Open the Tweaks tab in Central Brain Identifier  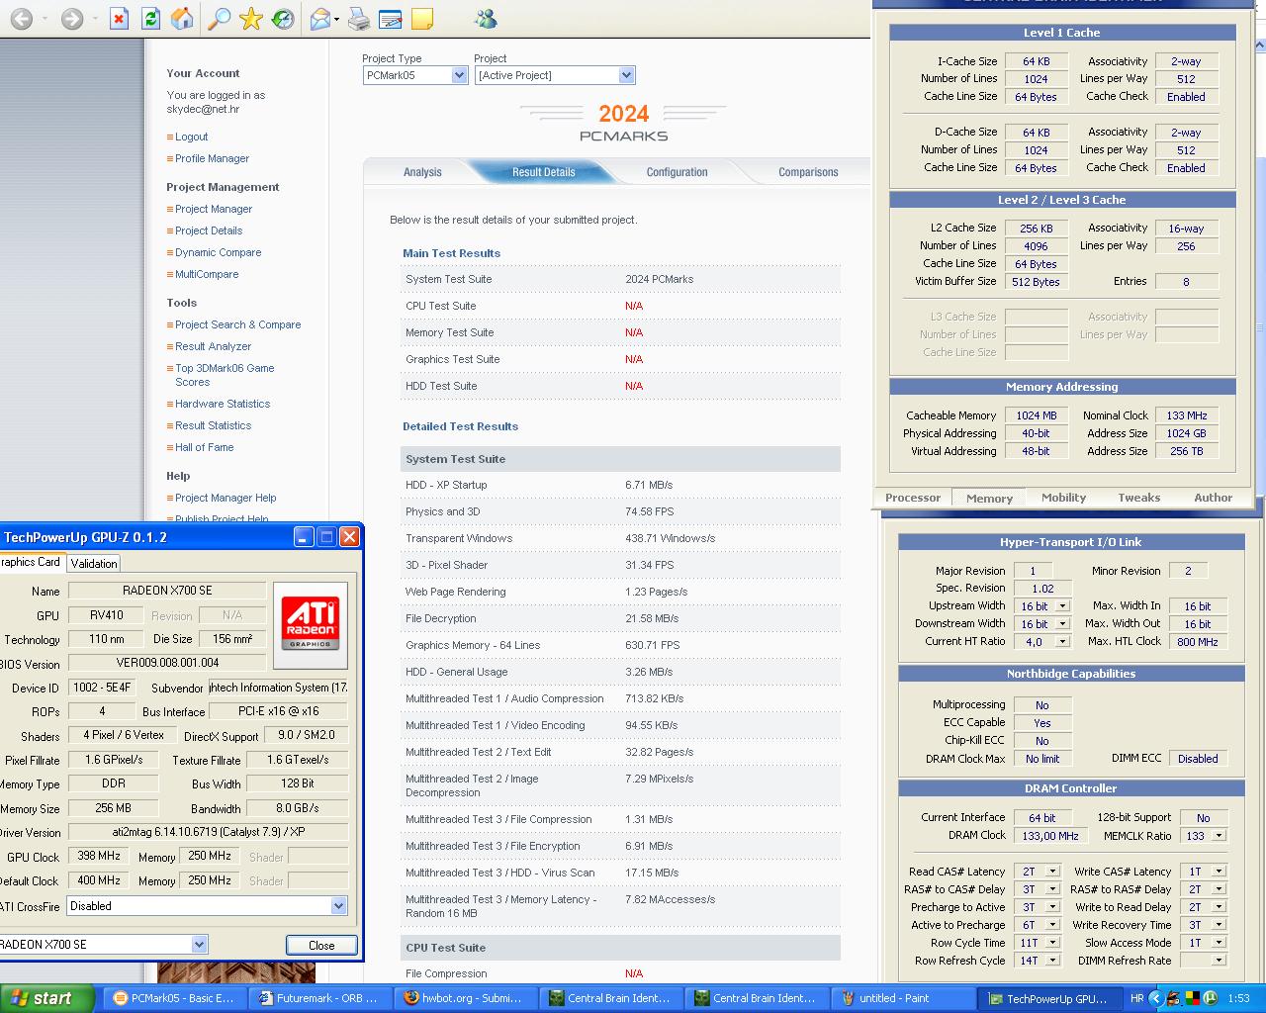click(1139, 498)
